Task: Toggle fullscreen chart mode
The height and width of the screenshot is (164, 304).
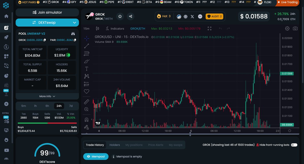Action: (x=210, y=29)
